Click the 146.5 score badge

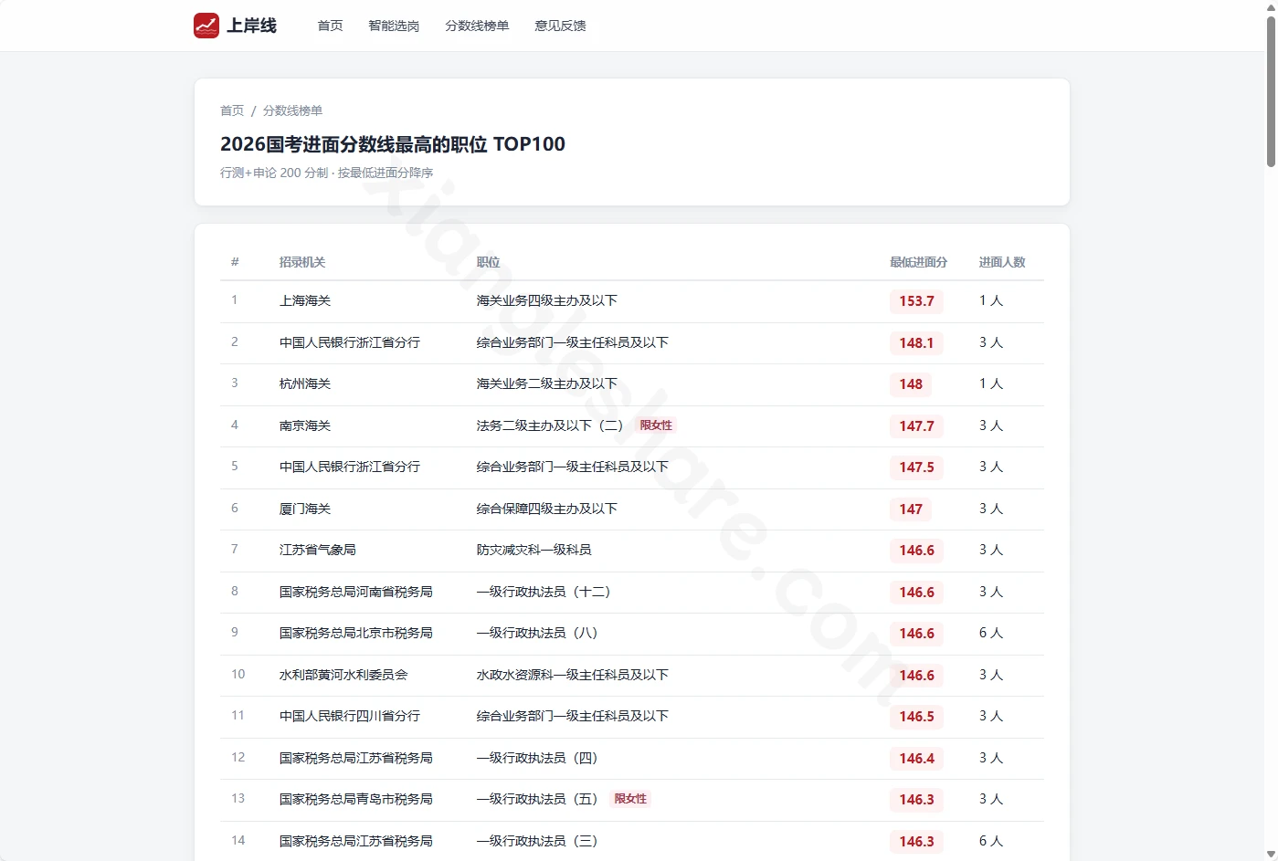(916, 717)
